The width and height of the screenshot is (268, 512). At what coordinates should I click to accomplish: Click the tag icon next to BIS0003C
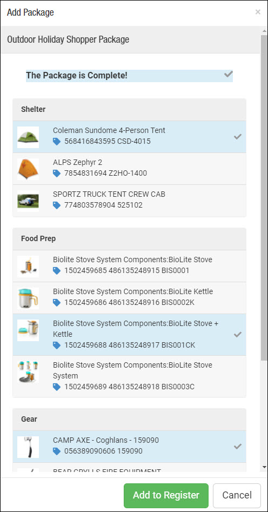(x=57, y=387)
